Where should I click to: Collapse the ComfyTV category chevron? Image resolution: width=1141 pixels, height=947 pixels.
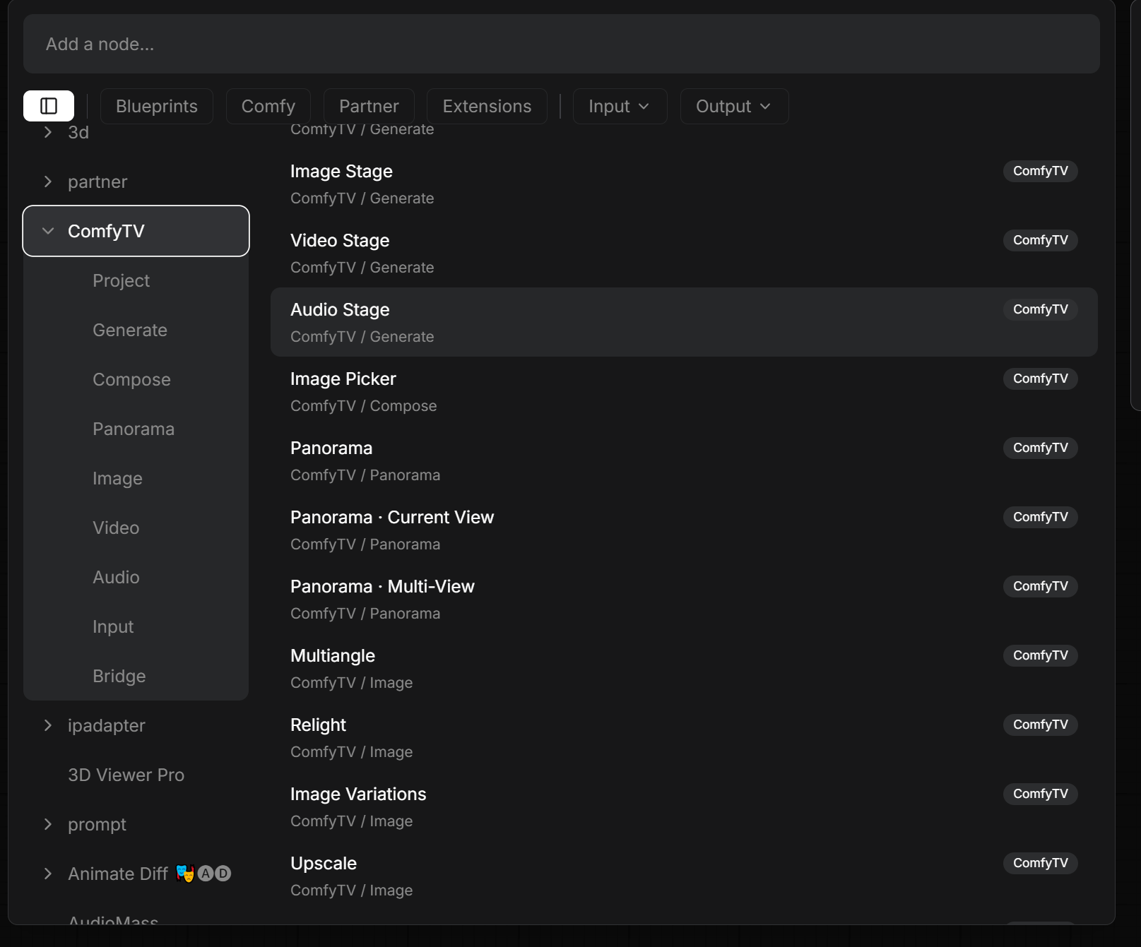[48, 231]
